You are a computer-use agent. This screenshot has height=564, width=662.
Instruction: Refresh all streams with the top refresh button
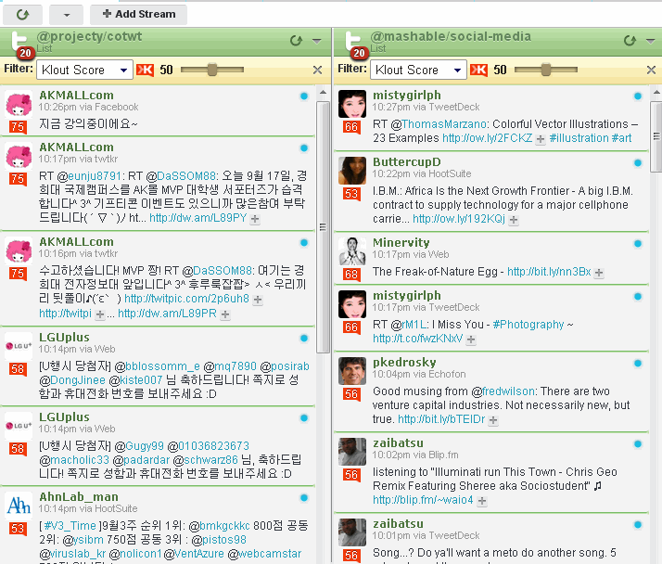(22, 14)
